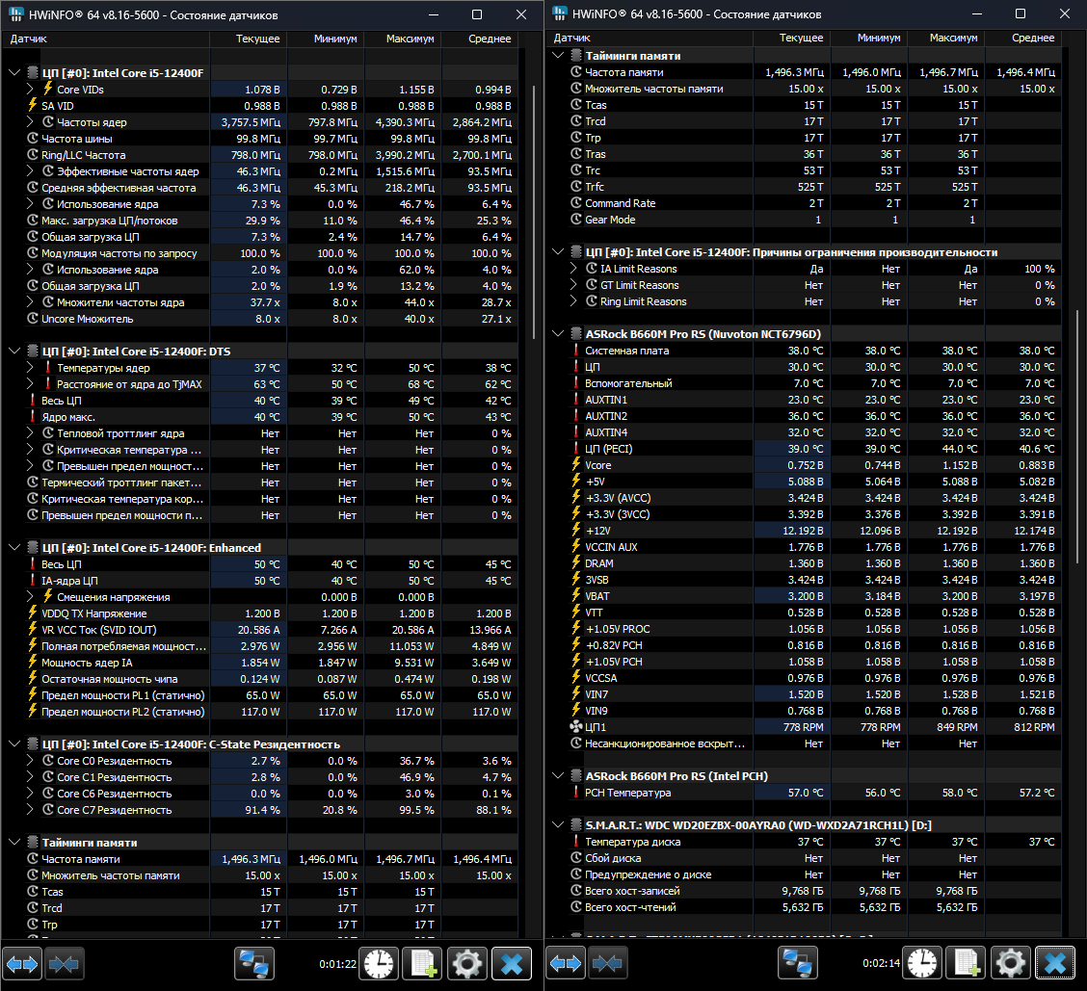Screen dimensions: 1087x991
Task: Expand IA Limit Reasons row
Action: pyautogui.click(x=573, y=268)
